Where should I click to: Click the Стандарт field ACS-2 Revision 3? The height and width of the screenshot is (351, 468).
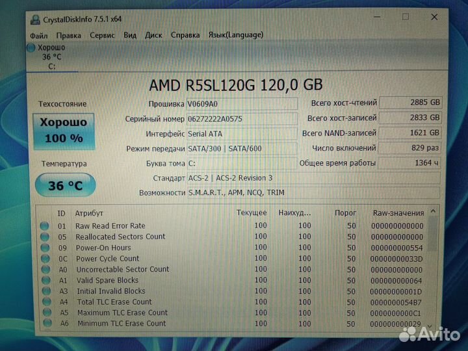pyautogui.click(x=314, y=178)
